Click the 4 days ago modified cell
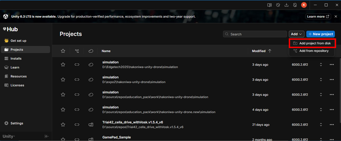The height and width of the screenshot is (141, 341). tap(260, 110)
